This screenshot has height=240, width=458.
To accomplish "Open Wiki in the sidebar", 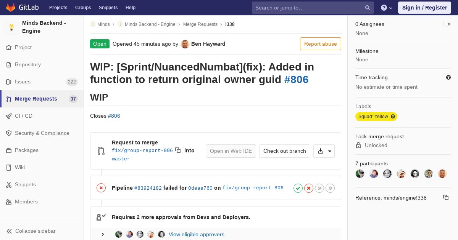I will (42, 167).
